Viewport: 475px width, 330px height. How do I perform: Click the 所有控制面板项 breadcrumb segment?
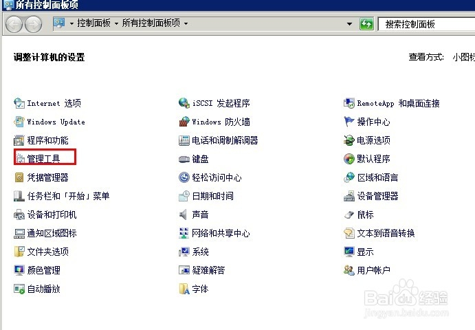click(x=151, y=23)
